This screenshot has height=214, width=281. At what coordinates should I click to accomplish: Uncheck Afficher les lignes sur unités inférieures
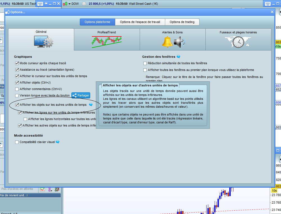(x=20, y=112)
